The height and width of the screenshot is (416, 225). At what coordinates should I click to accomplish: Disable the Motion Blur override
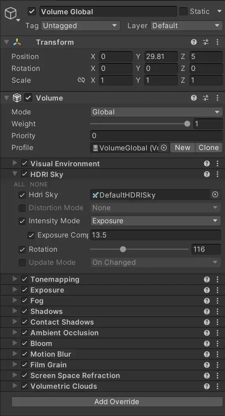[24, 354]
